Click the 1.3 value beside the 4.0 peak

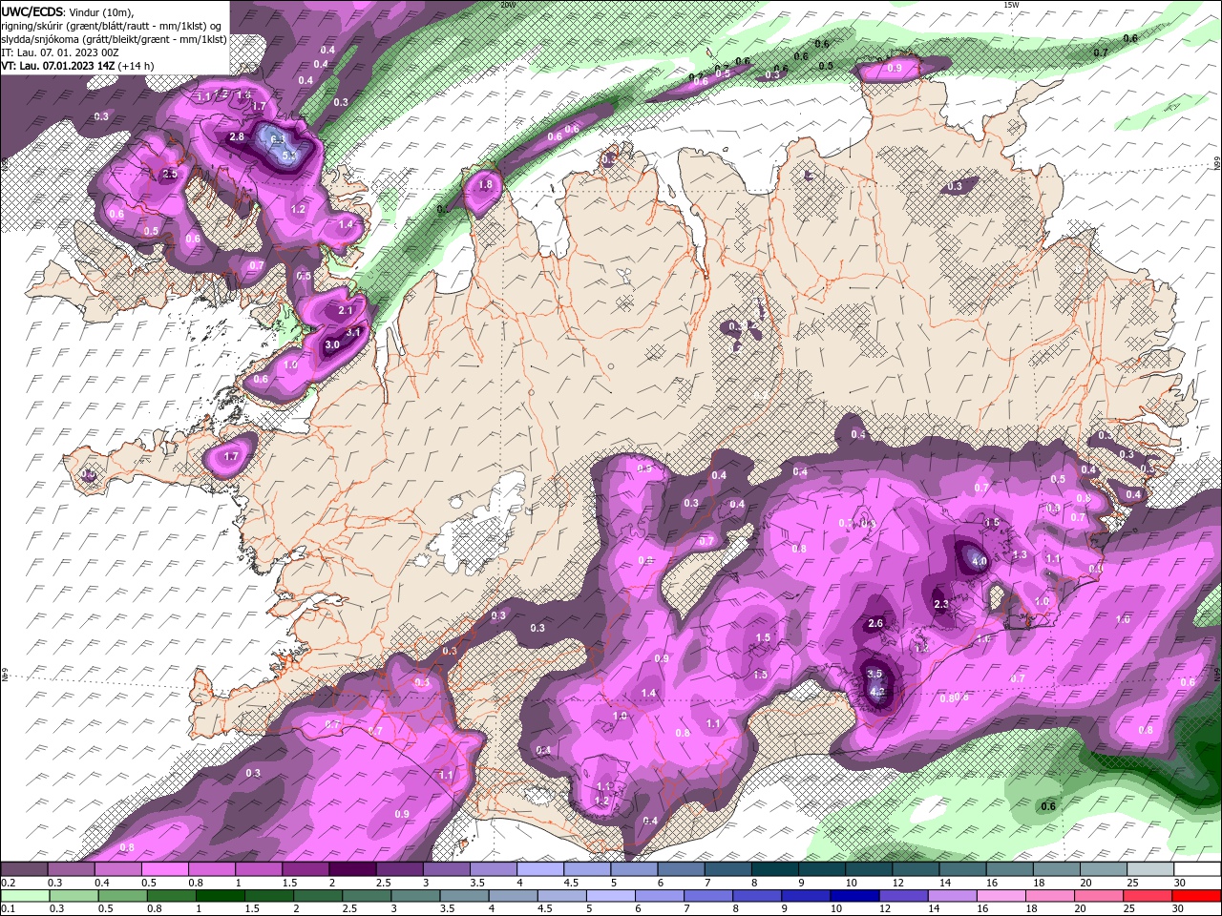pos(1019,554)
